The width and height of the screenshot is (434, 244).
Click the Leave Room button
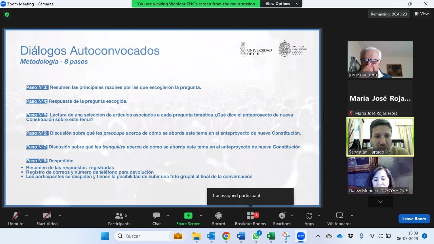414,219
